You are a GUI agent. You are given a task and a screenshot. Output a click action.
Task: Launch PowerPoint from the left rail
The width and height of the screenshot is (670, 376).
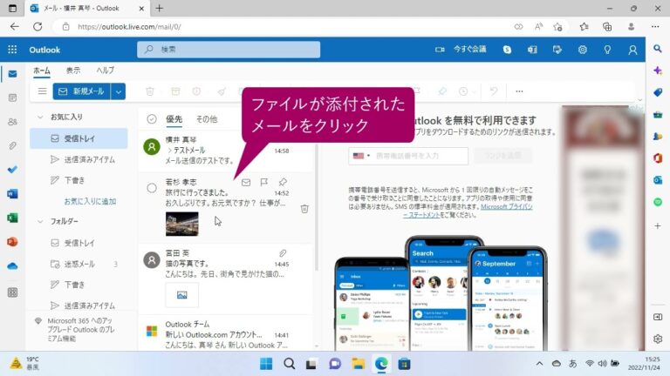point(12,242)
